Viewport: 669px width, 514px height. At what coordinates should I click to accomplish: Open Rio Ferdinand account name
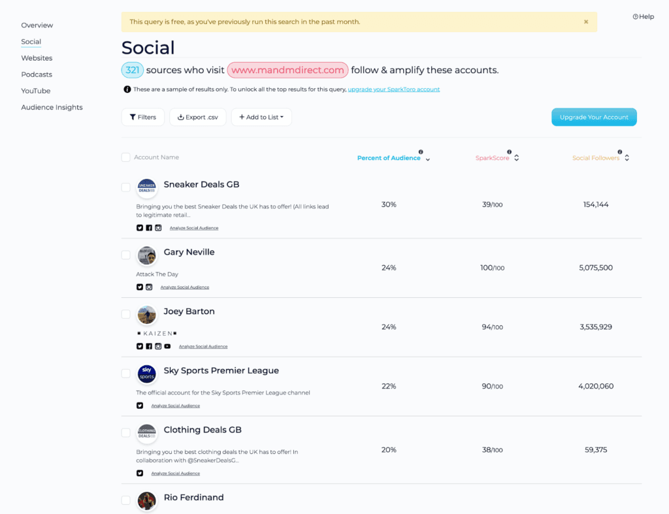pyautogui.click(x=193, y=498)
